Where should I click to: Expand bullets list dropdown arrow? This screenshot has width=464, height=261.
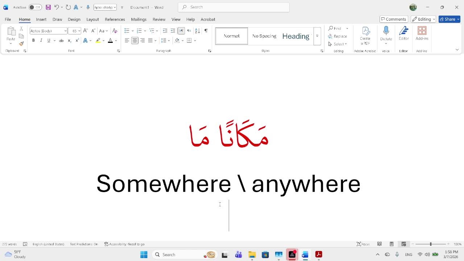click(x=133, y=31)
